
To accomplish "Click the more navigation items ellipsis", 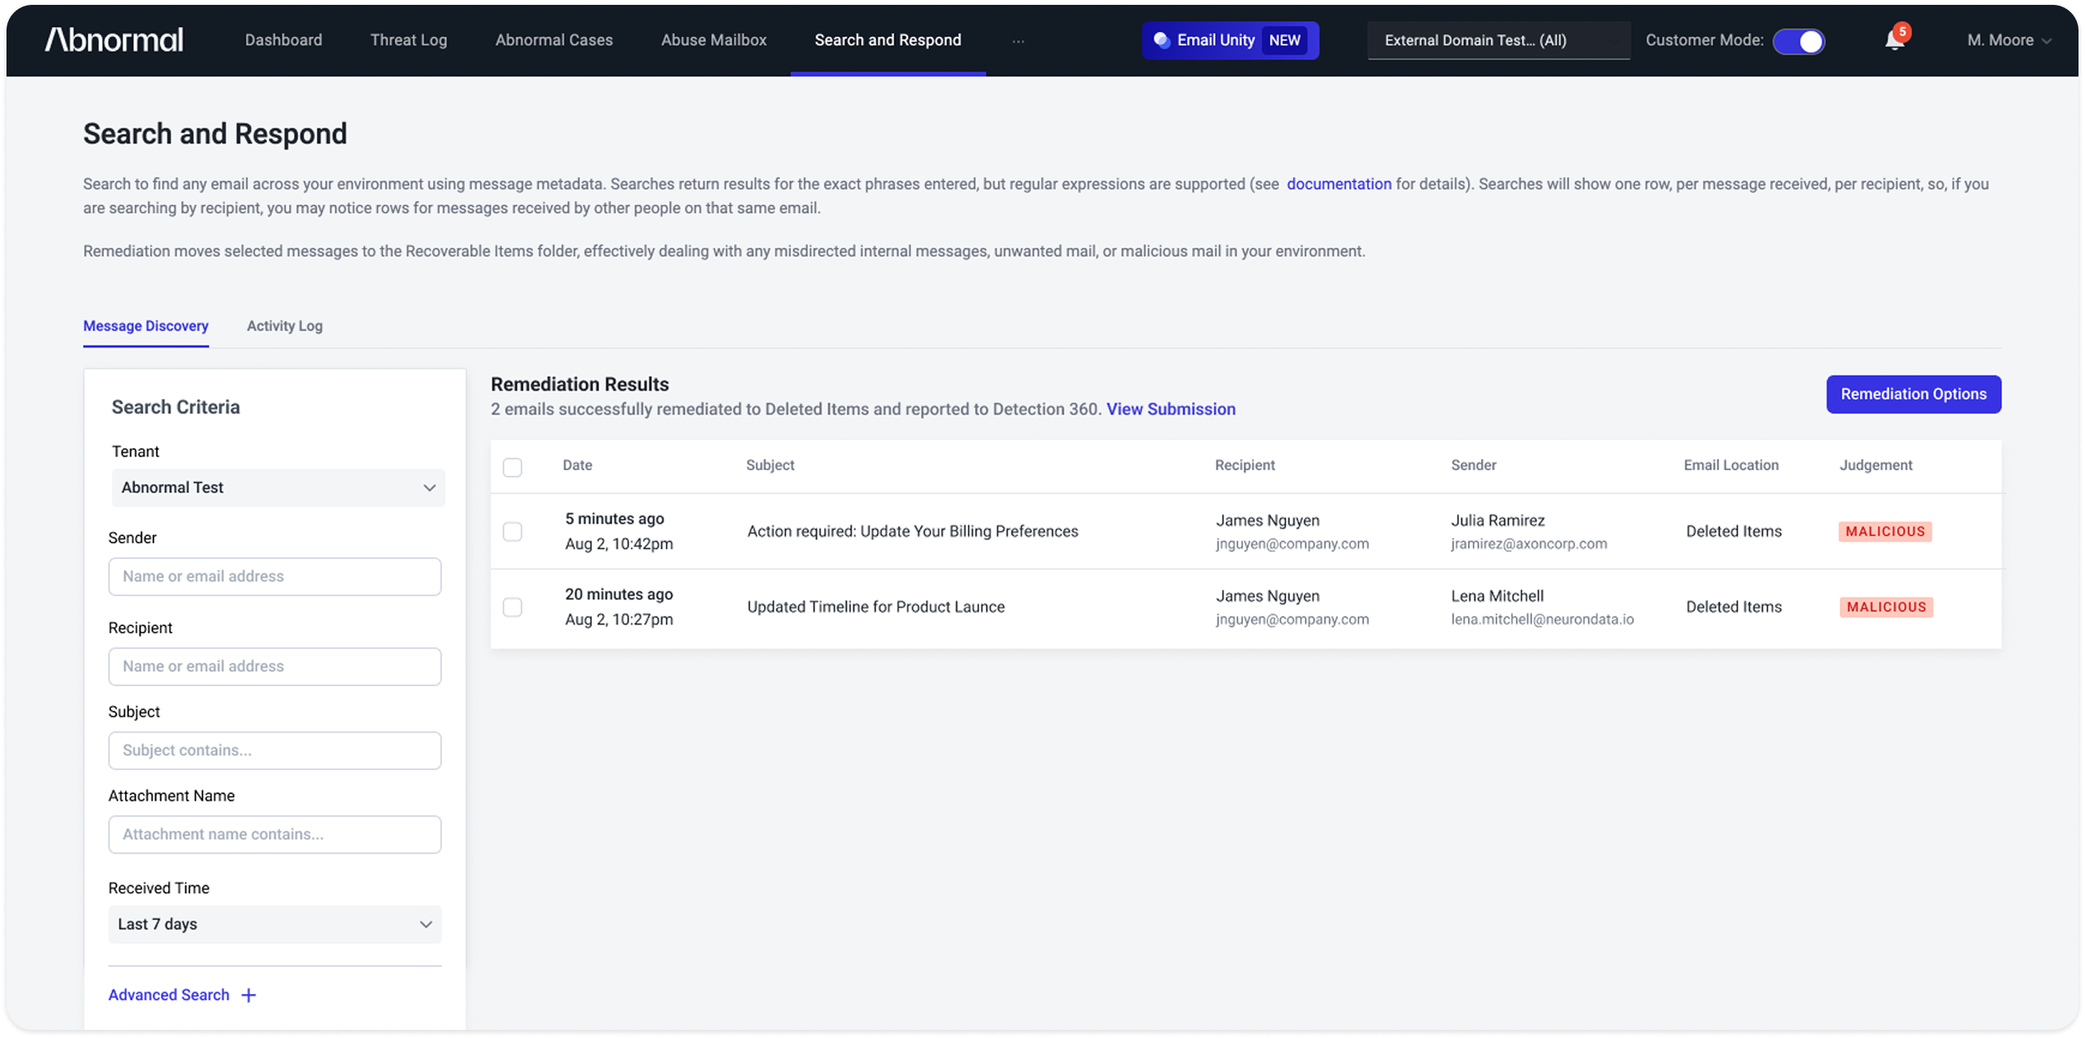I will 1018,41.
